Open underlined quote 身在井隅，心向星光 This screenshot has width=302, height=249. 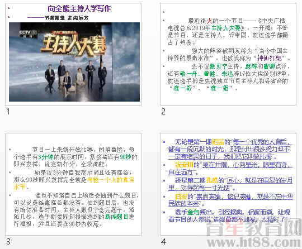[x=230, y=165]
